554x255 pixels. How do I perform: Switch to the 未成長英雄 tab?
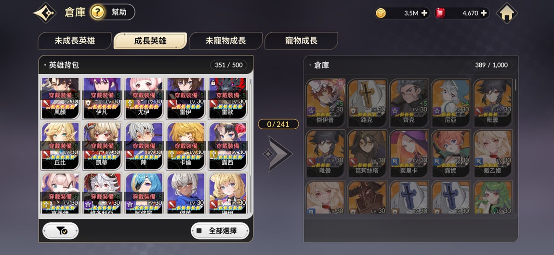[75, 40]
